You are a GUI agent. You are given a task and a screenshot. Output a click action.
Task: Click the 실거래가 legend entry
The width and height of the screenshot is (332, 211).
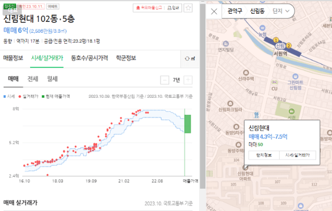coord(28,97)
